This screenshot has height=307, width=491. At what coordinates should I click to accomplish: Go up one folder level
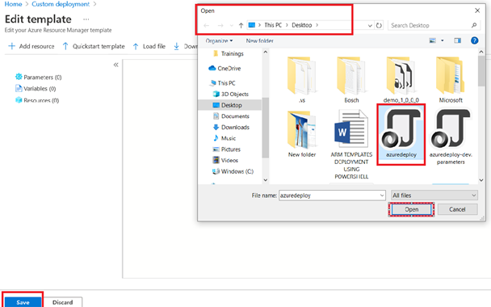click(241, 25)
